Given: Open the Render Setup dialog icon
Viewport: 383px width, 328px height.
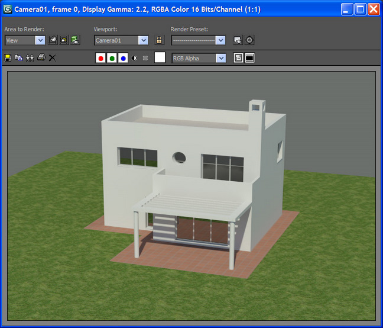Looking at the screenshot, I should pyautogui.click(x=238, y=40).
